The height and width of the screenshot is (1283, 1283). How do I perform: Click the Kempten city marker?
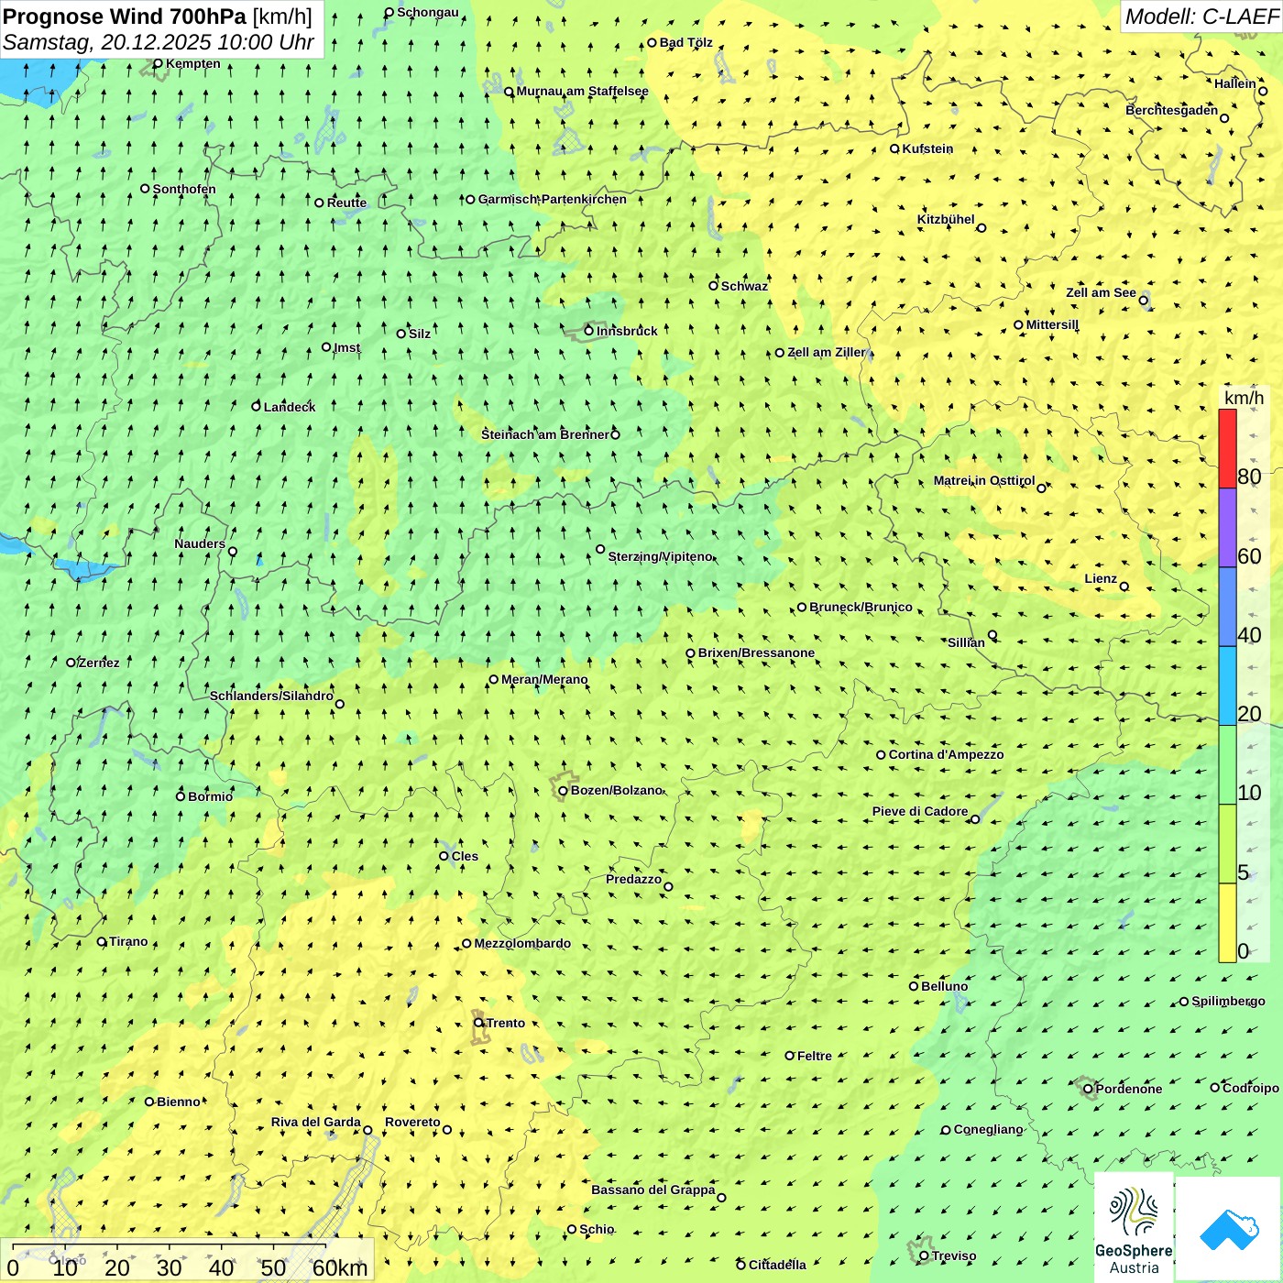click(x=158, y=63)
